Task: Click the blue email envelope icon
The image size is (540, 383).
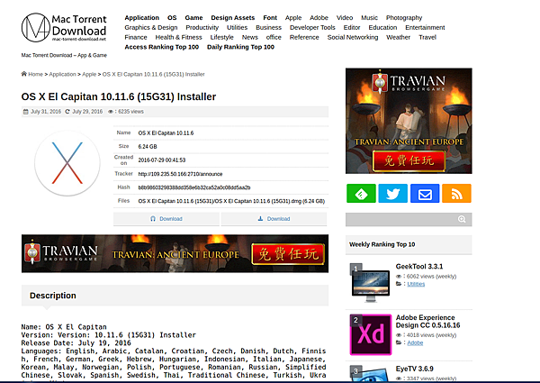Action: pyautogui.click(x=425, y=194)
